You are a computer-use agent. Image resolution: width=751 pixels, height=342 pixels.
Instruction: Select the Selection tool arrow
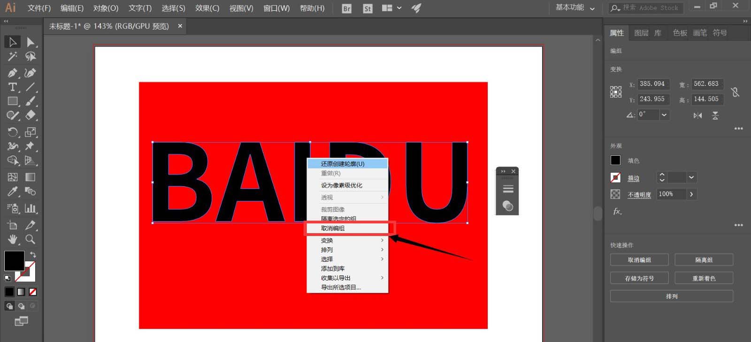click(13, 42)
